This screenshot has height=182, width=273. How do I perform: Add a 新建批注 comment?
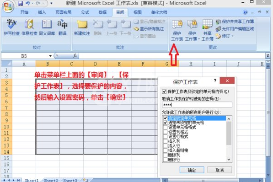pyautogui.click(x=82, y=27)
